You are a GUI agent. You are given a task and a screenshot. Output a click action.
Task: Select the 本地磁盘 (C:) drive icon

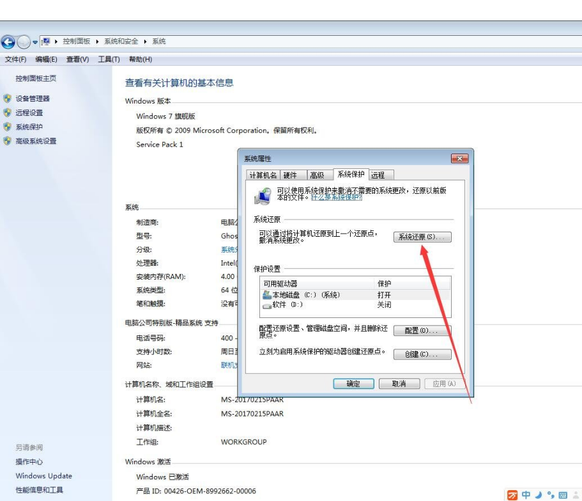[267, 295]
